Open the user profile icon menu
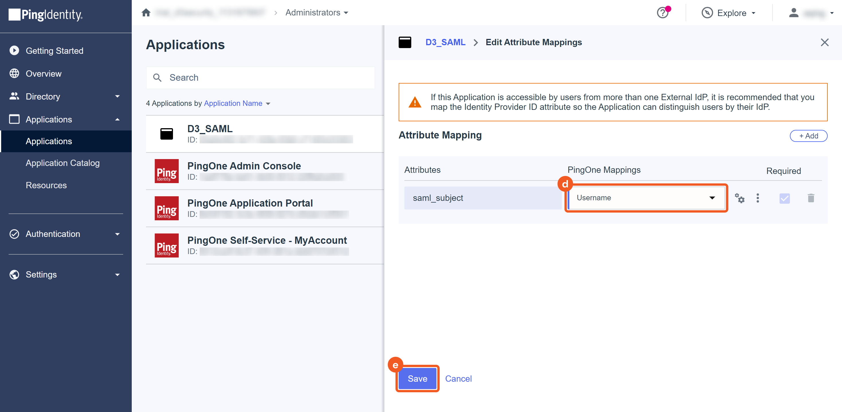 click(794, 13)
